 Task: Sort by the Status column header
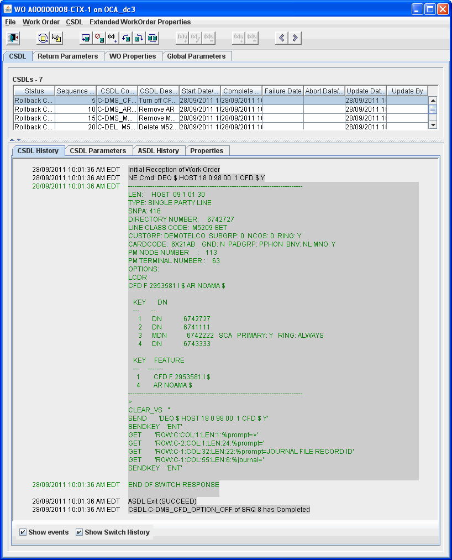[x=34, y=91]
